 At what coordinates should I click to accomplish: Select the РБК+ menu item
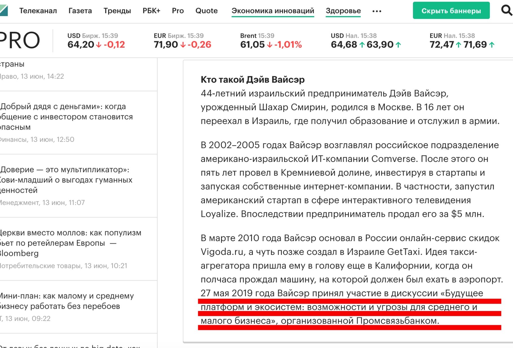[151, 11]
